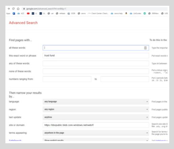Click the exact phrase field containing 'trust fund'
The image size is (174, 149).
coord(96,56)
